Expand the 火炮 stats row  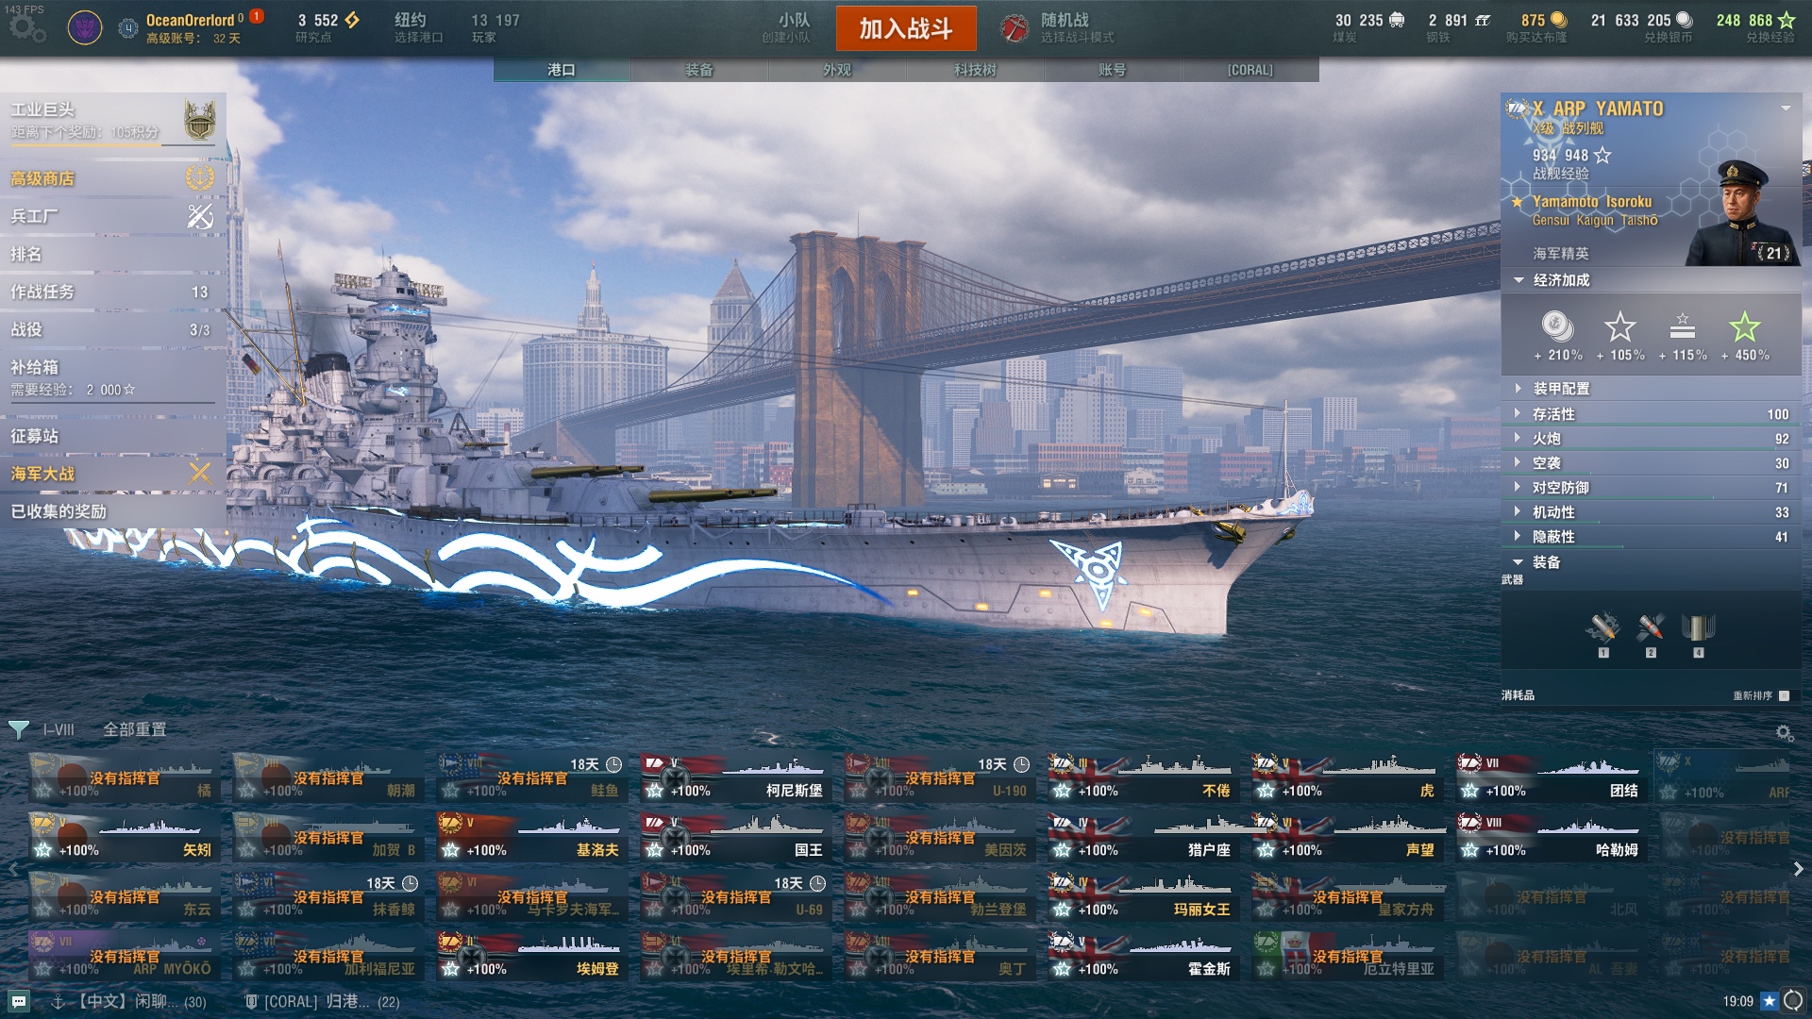pos(1652,439)
